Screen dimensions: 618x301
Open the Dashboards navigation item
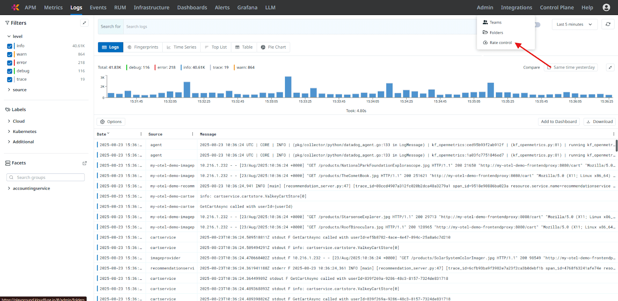192,7
